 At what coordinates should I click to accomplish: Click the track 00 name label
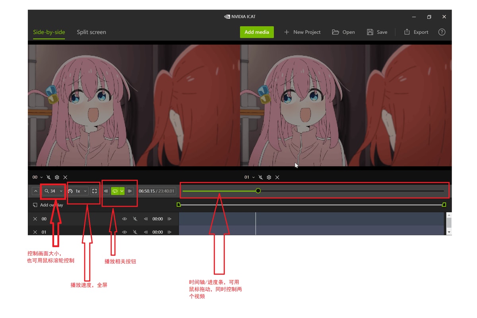tap(44, 219)
